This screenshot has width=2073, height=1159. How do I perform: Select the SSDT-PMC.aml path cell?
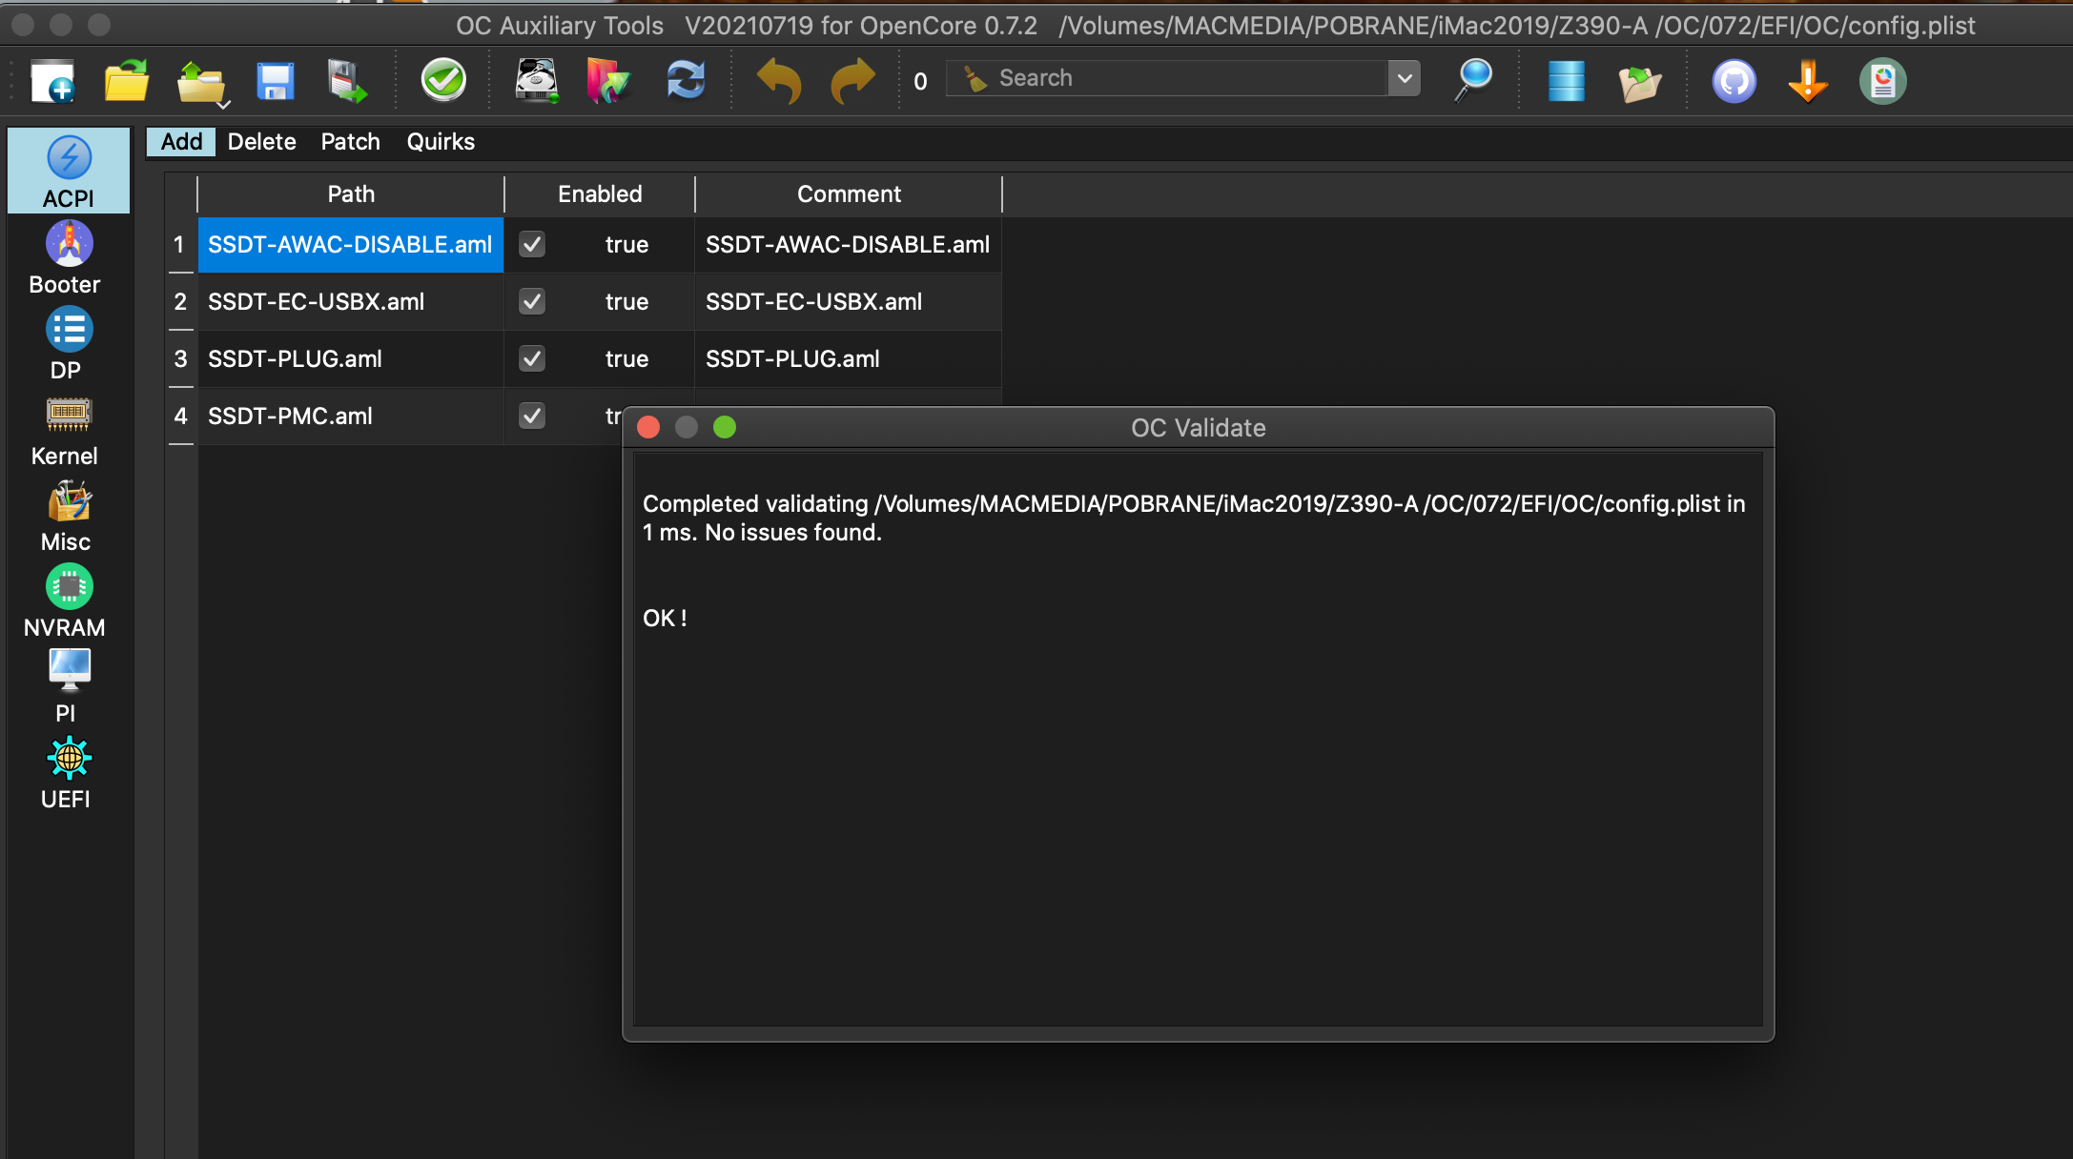[x=351, y=417]
